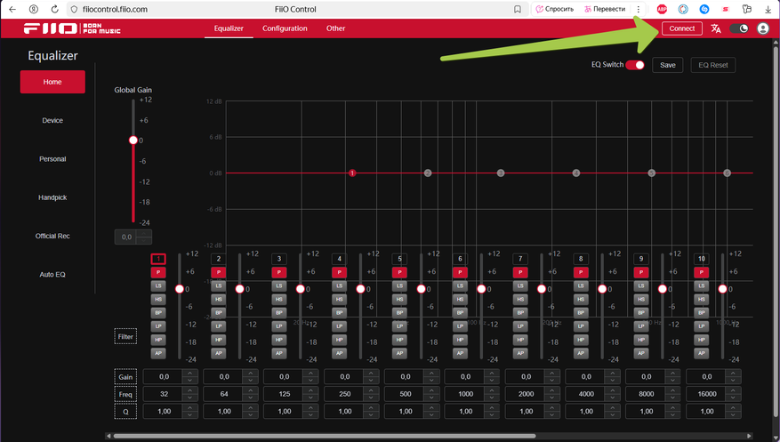Click the language translate icon in header
This screenshot has width=780, height=442.
pos(716,28)
